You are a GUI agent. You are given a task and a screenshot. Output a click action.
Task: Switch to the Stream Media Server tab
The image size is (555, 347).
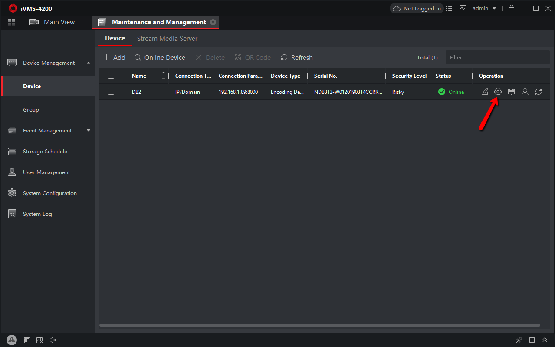[x=167, y=39]
